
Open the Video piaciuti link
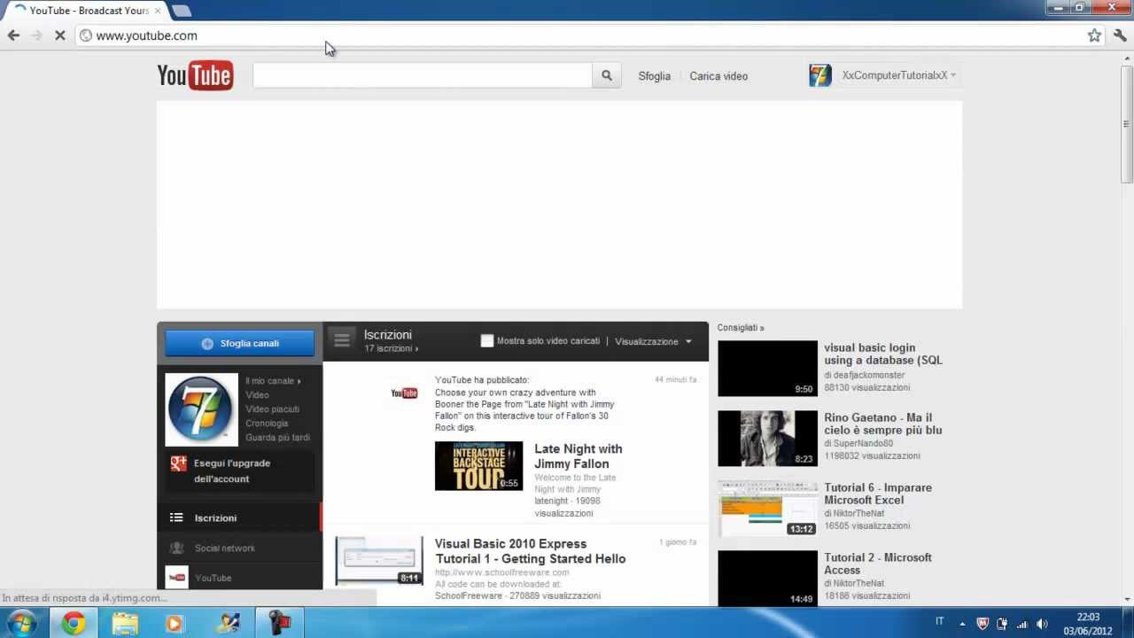[x=272, y=409]
